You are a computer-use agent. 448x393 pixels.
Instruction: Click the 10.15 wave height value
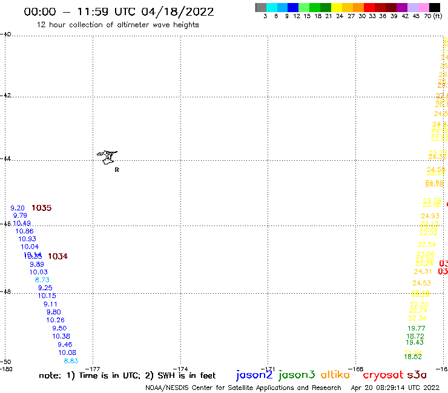(x=47, y=296)
